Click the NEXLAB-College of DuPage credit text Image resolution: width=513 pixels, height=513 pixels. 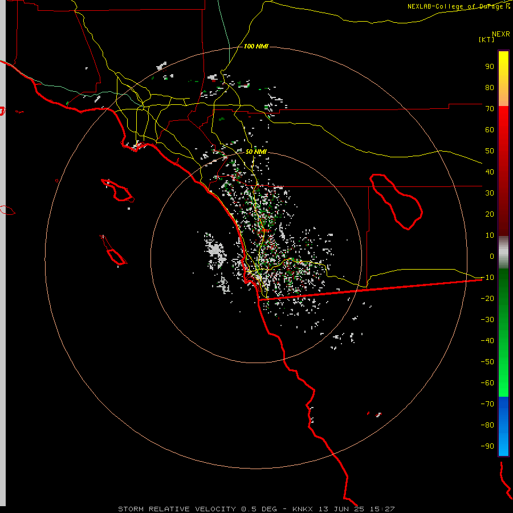tap(458, 6)
